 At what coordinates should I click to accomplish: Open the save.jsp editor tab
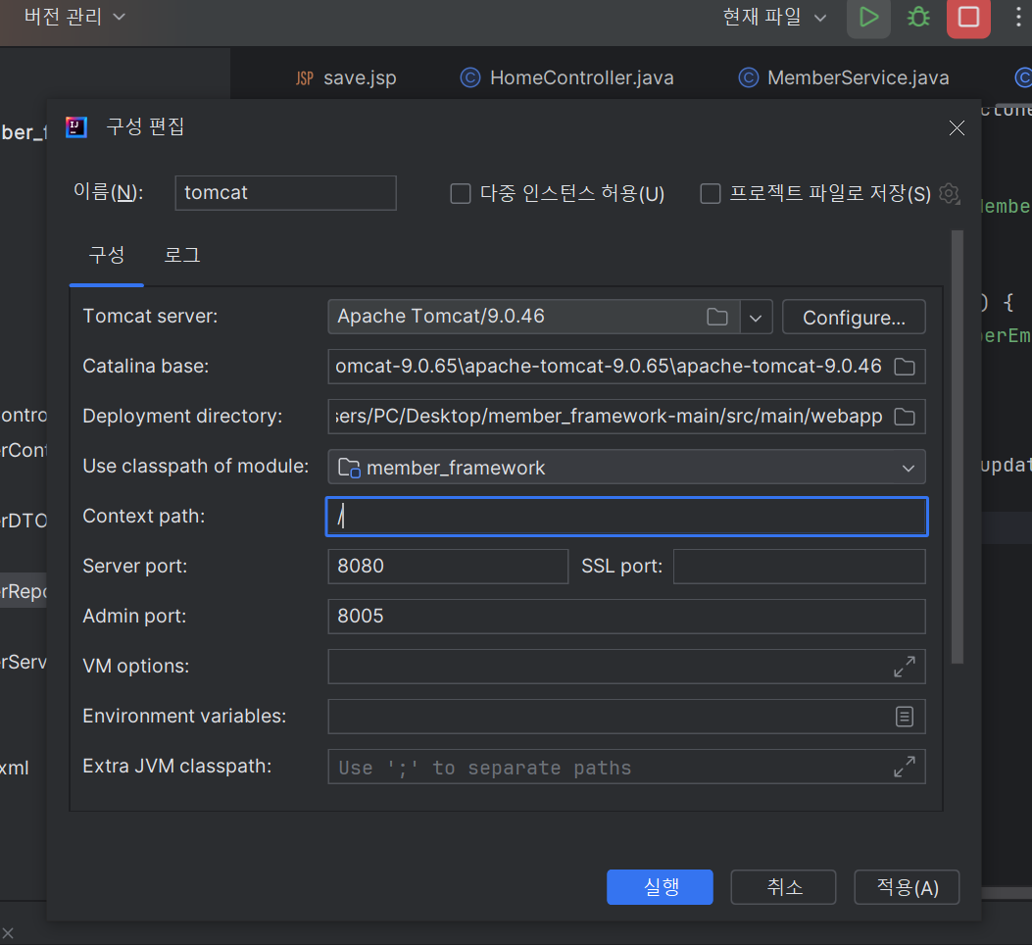[346, 77]
